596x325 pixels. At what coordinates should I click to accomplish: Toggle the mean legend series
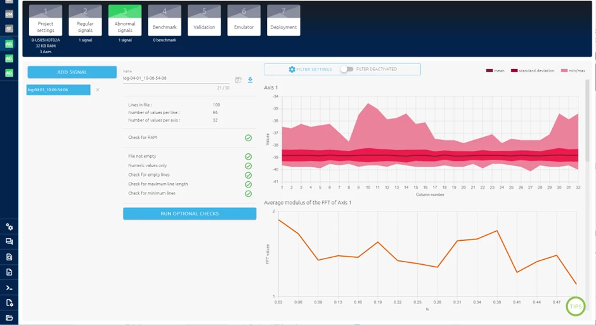click(x=495, y=70)
